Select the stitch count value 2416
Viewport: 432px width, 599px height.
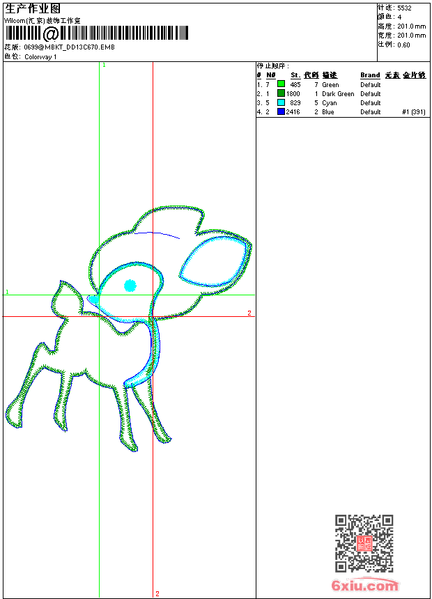click(x=293, y=112)
